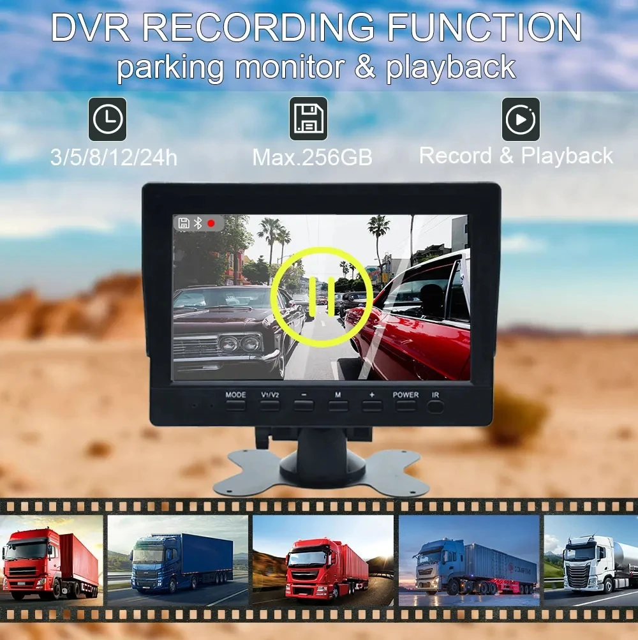
Task: Click the round IR sensor
Action: [436, 407]
